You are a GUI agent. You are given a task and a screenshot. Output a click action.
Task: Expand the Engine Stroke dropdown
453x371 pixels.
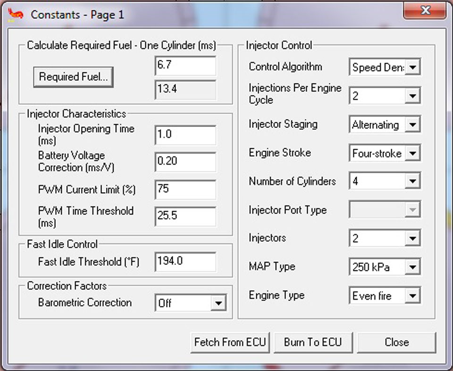412,153
